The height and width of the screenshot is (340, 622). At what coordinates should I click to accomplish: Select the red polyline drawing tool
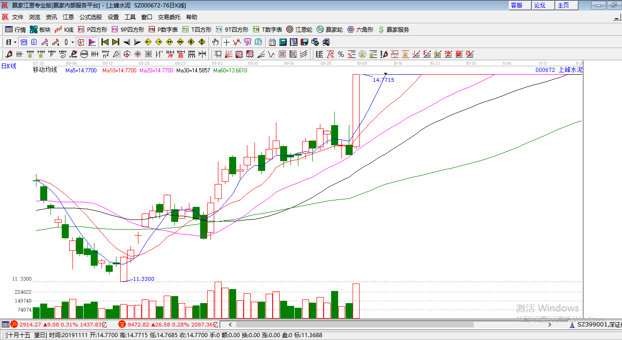(237, 42)
